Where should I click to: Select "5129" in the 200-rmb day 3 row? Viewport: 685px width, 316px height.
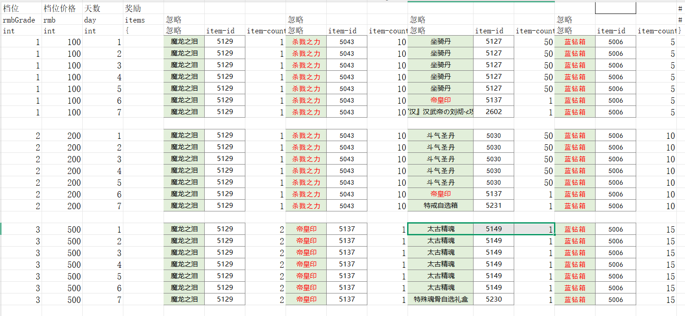click(225, 159)
